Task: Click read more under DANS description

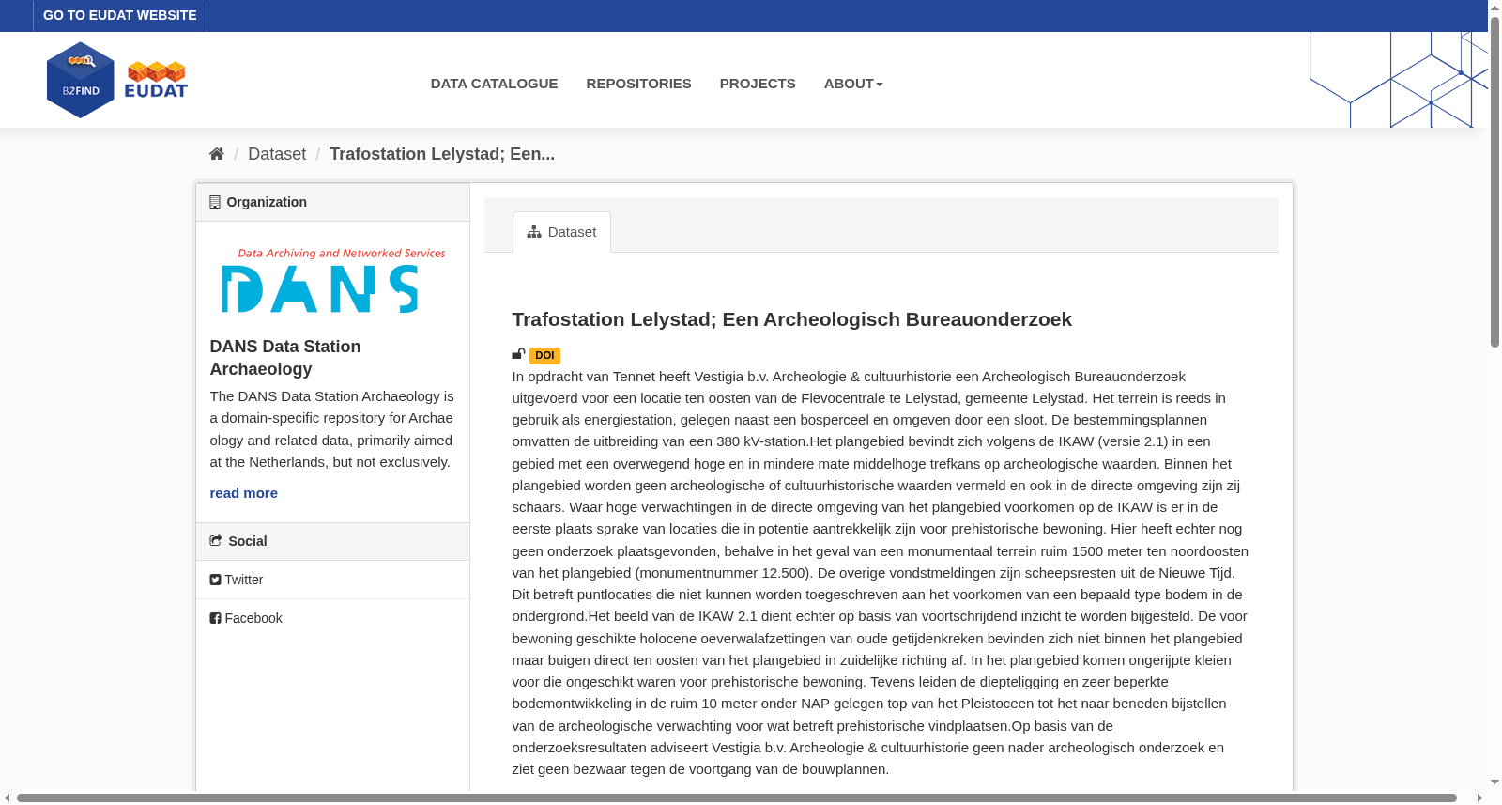Action: [x=243, y=493]
